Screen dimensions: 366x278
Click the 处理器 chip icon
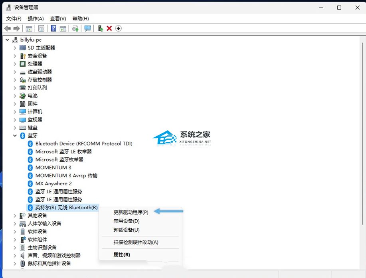23,64
